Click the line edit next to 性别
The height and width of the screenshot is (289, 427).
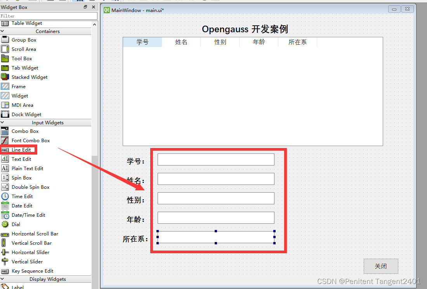coord(216,198)
